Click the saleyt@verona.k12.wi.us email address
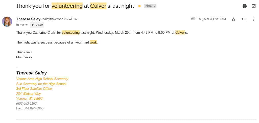The height and width of the screenshot is (123, 259). pos(59,19)
